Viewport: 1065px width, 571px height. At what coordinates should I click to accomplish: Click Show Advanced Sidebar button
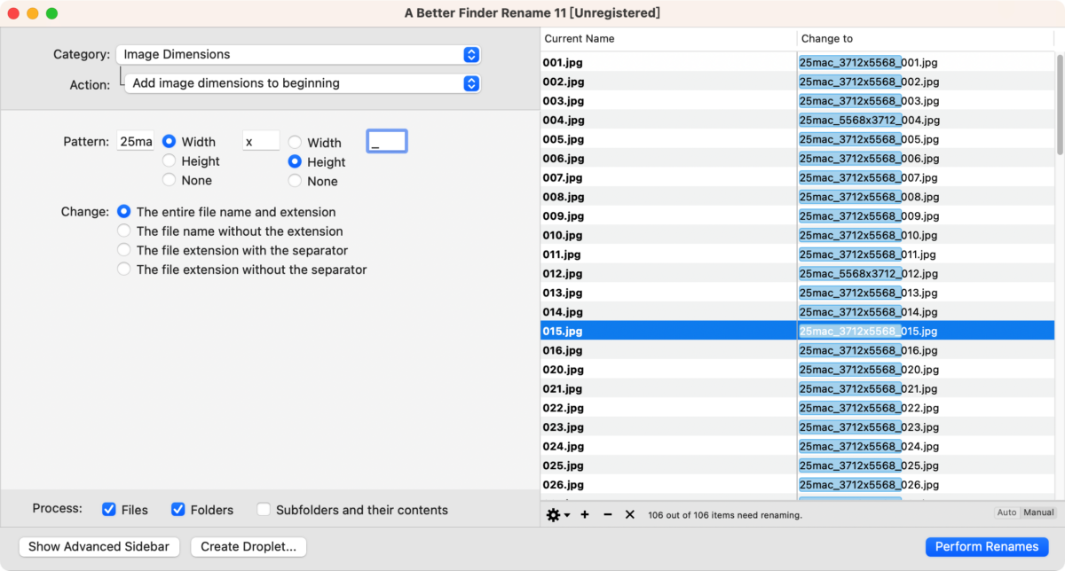pos(99,547)
